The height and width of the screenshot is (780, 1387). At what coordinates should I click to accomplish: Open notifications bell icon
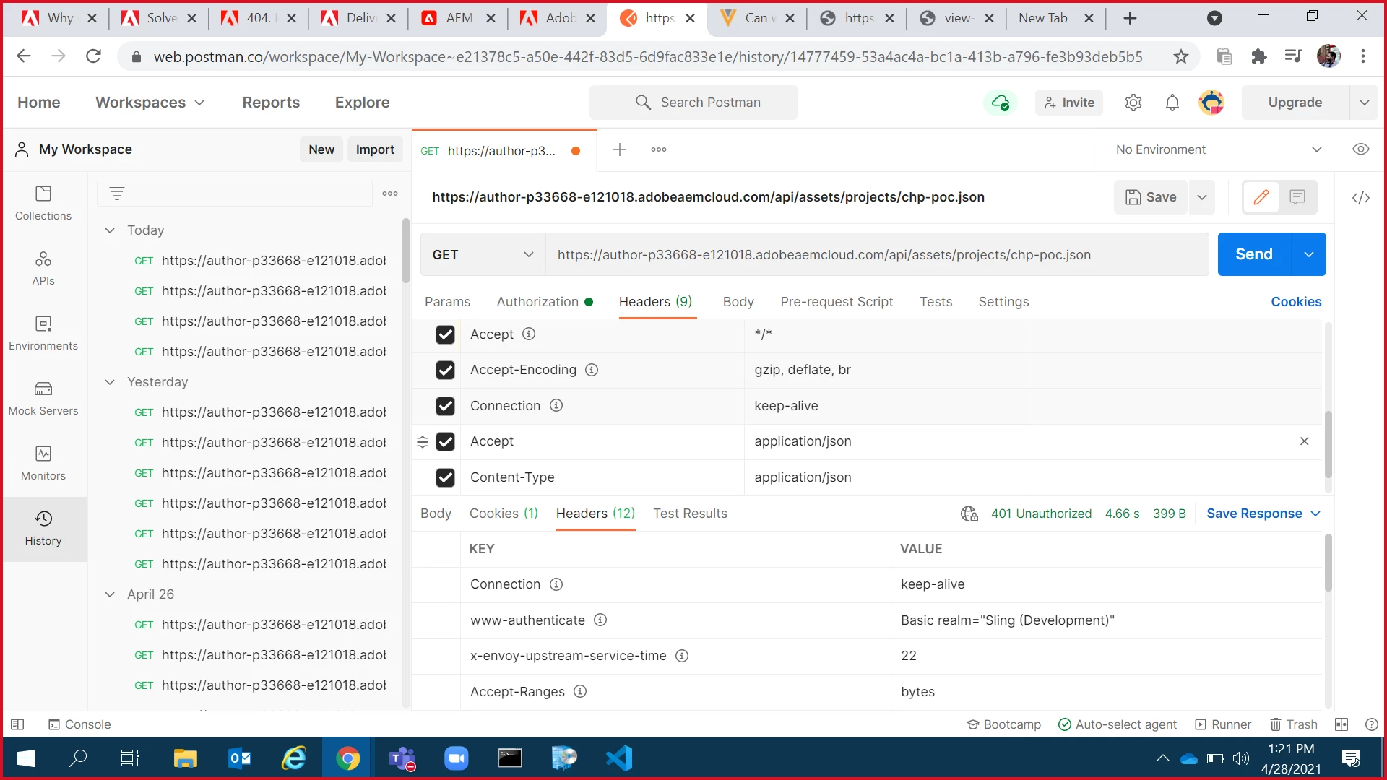coord(1172,103)
